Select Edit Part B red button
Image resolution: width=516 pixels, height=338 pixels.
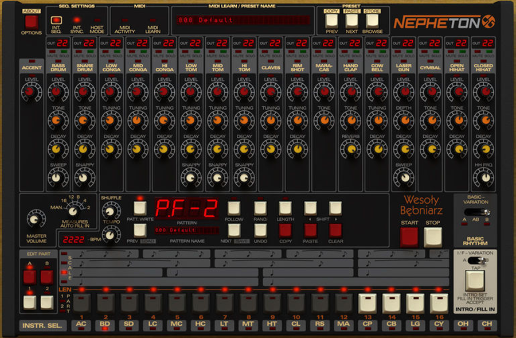pos(47,277)
